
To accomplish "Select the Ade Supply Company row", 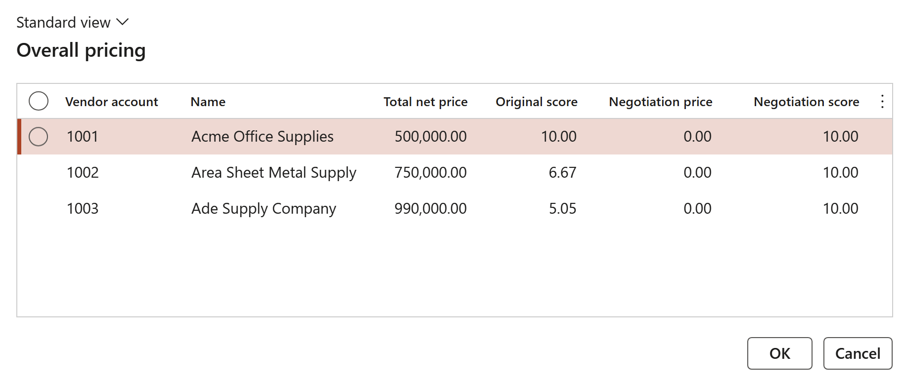I will 455,209.
